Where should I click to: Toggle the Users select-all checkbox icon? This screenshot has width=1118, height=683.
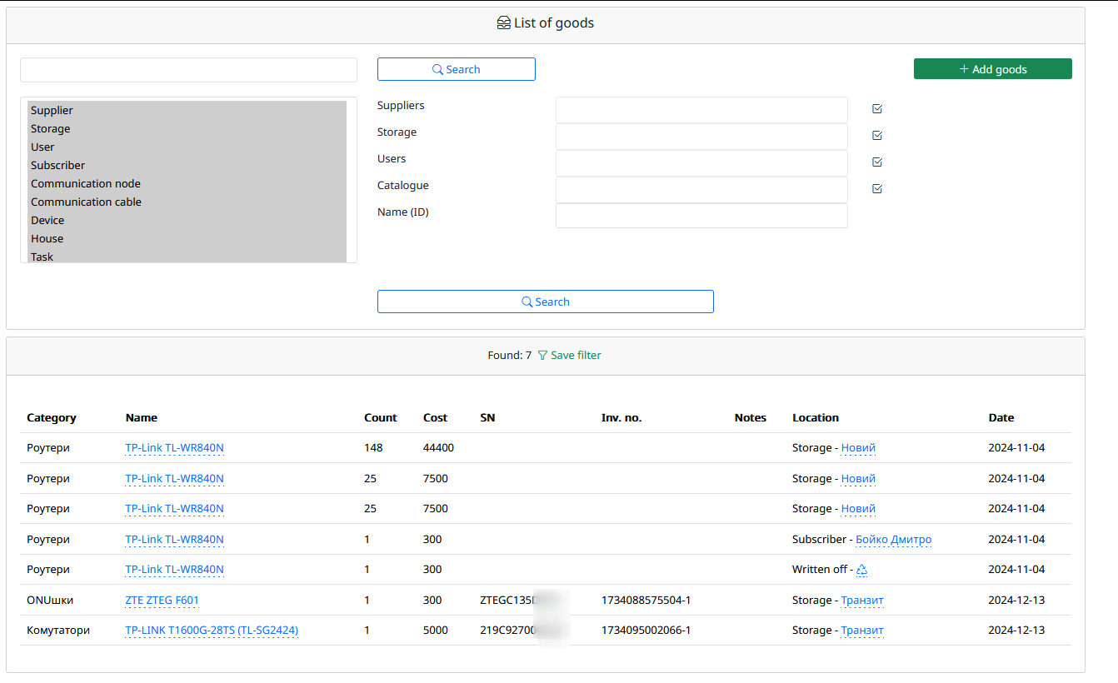click(877, 162)
